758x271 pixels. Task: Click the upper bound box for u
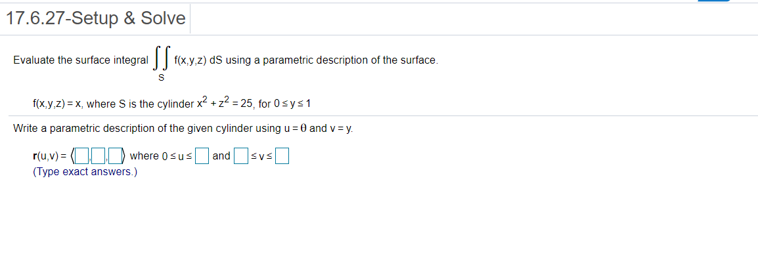(x=202, y=156)
